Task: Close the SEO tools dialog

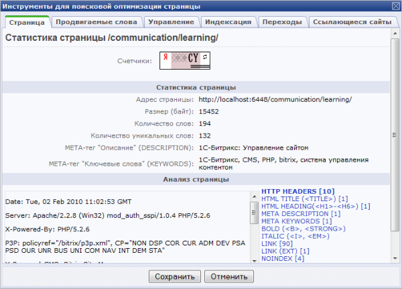Action: click(x=396, y=6)
